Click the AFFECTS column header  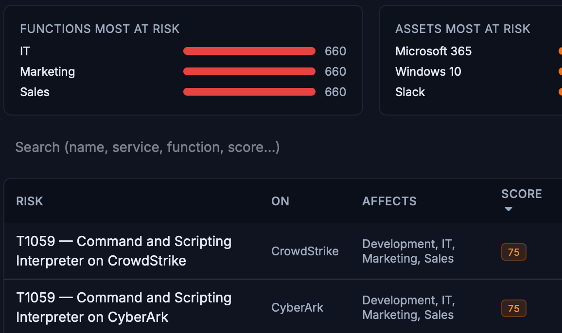click(389, 201)
